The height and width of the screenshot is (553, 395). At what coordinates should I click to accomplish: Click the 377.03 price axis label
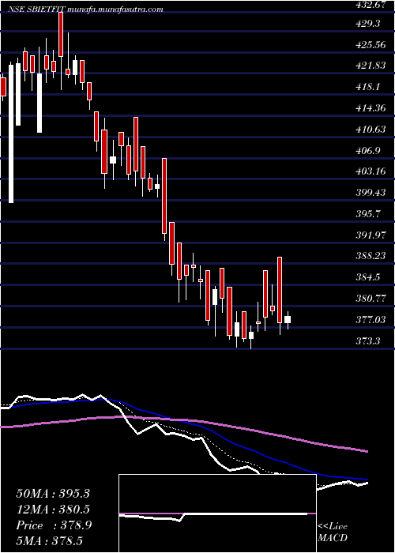pos(372,320)
